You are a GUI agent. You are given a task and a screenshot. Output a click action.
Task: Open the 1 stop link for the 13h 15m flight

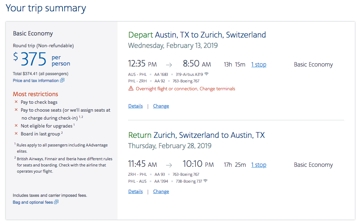point(259,65)
